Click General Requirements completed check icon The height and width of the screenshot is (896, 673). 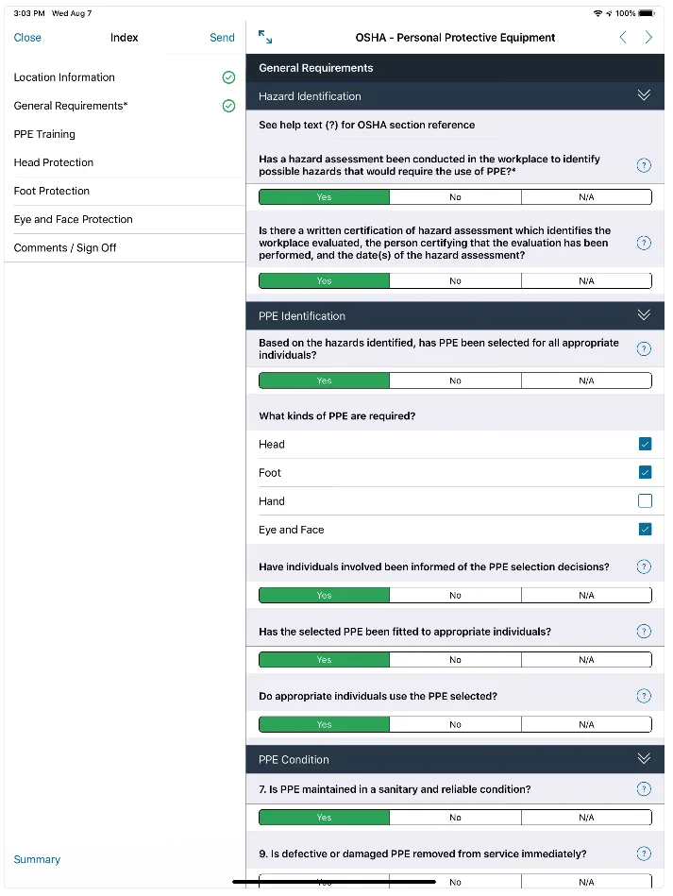tap(228, 106)
